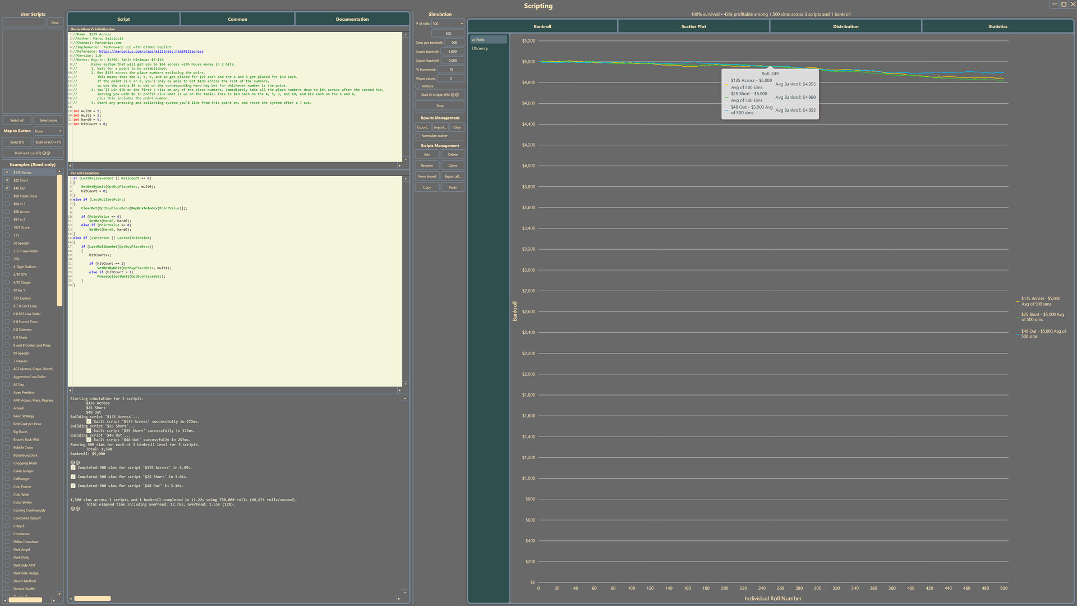
Task: Select Efficiency in the chart view list
Action: coord(480,48)
